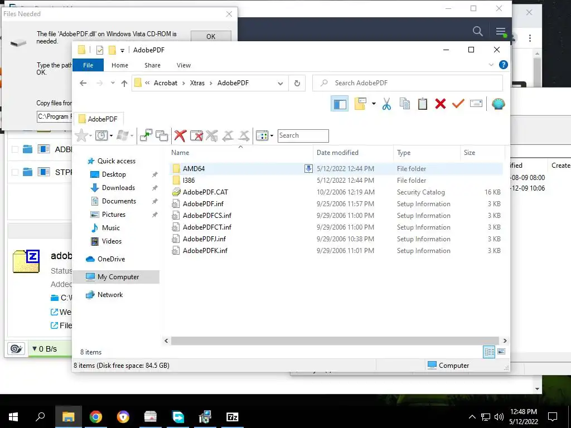Open the Share ribbon tab
571x428 pixels.
click(x=152, y=65)
